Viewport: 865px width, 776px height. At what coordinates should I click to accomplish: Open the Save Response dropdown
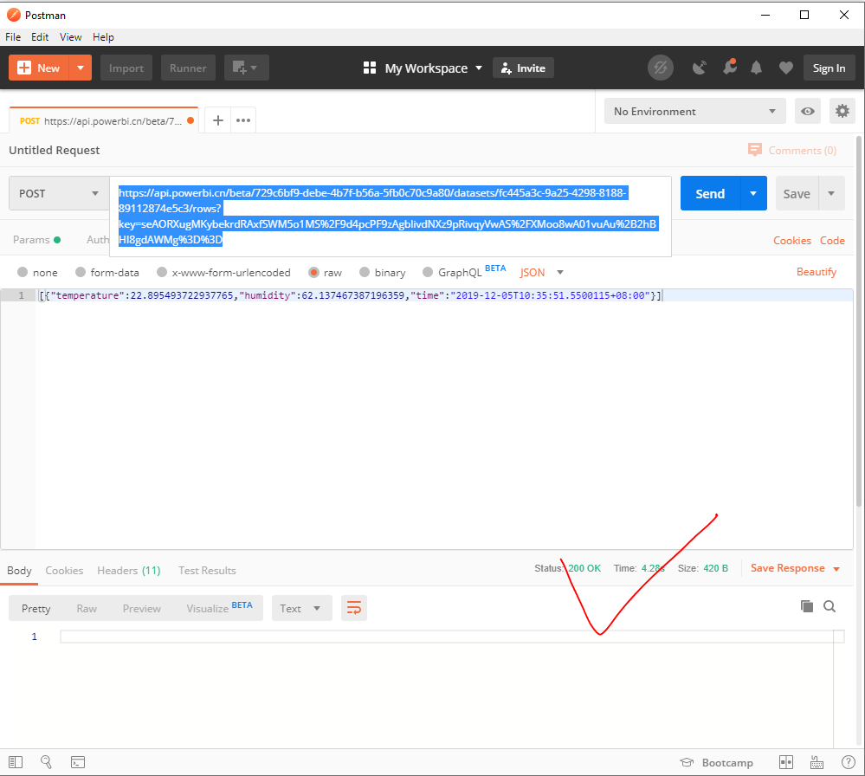pyautogui.click(x=795, y=568)
